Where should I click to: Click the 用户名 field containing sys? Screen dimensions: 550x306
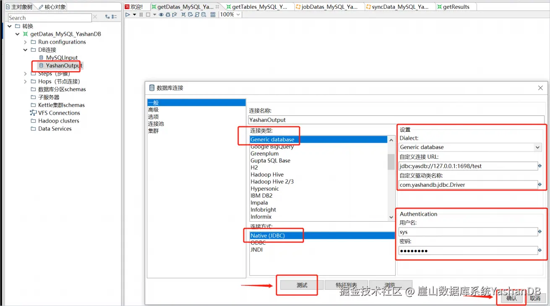coord(468,232)
